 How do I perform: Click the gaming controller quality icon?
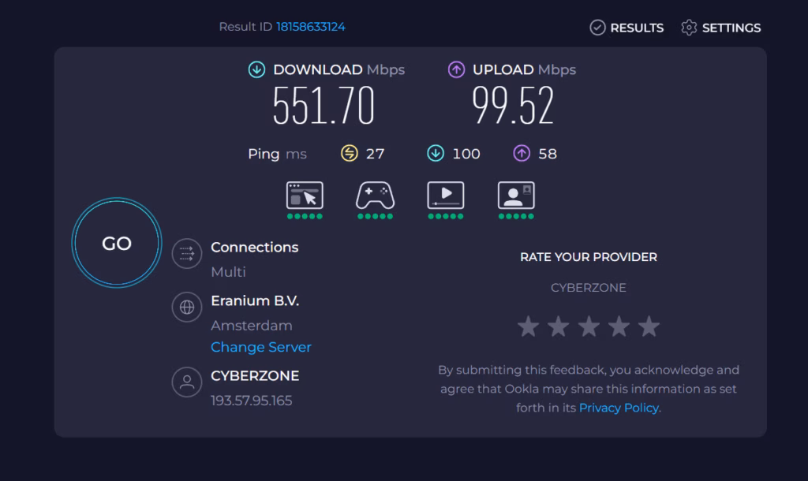point(375,196)
